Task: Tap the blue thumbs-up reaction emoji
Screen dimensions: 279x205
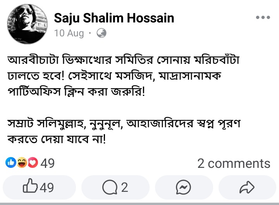Action: click(11, 163)
